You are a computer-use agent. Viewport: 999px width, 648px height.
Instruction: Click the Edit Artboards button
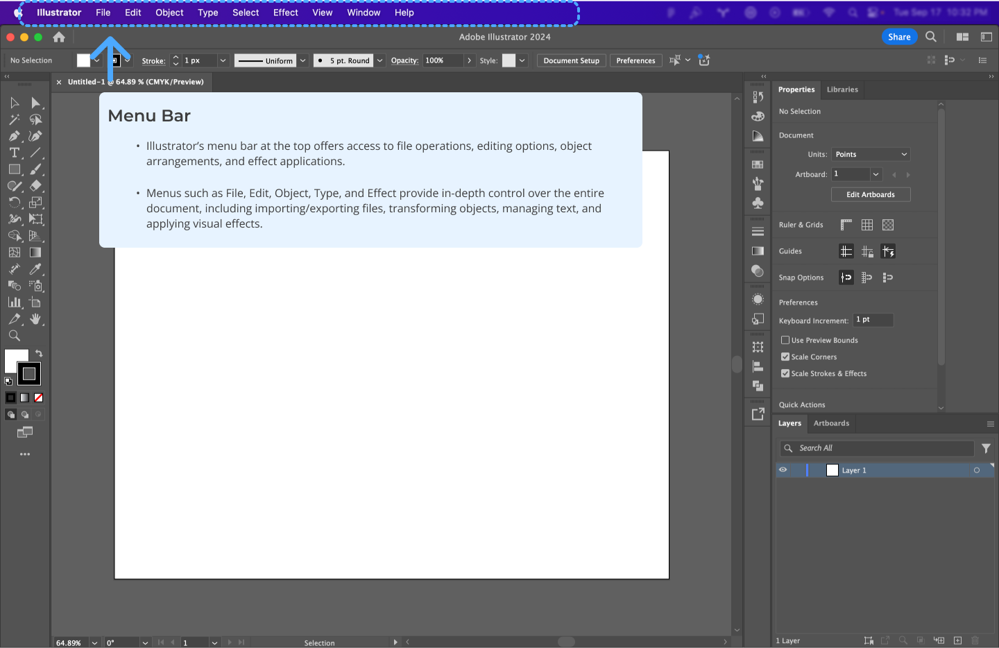click(x=870, y=194)
